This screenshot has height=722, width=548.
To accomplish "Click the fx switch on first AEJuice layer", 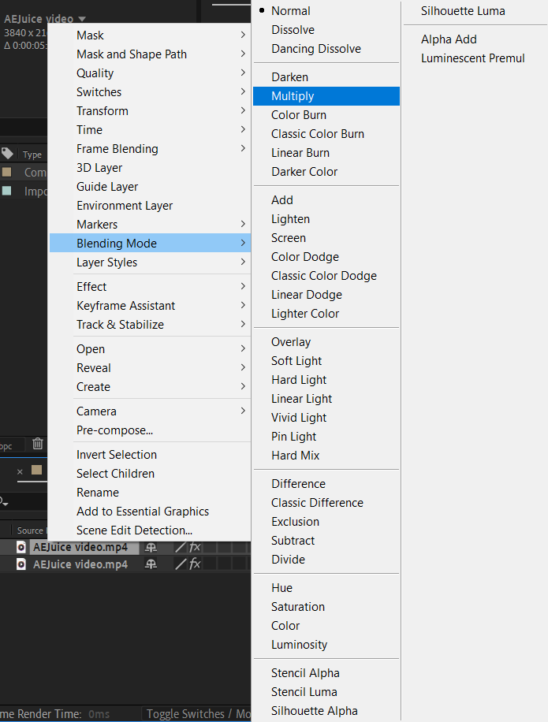I will click(195, 547).
